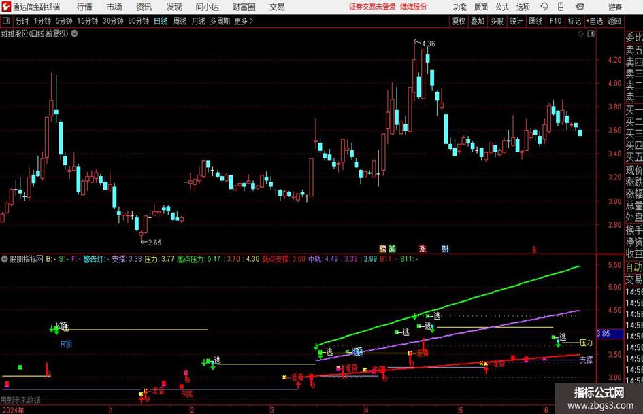Open the 问小达 menu

click(207, 7)
